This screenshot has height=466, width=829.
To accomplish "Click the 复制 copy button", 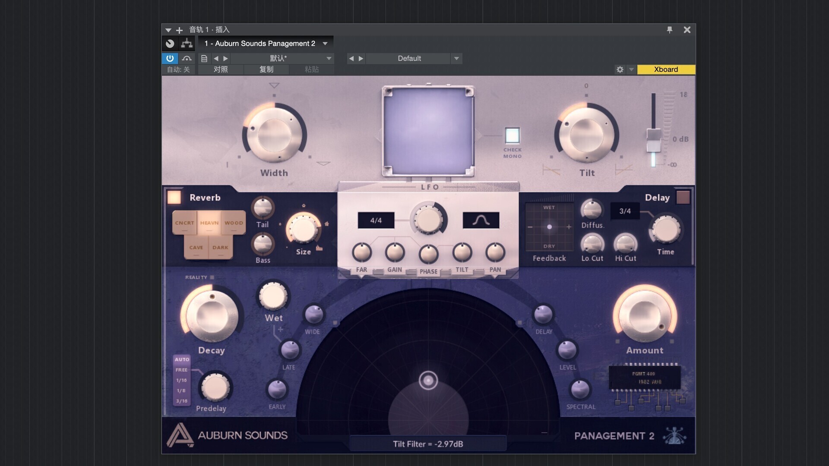I will coord(266,69).
